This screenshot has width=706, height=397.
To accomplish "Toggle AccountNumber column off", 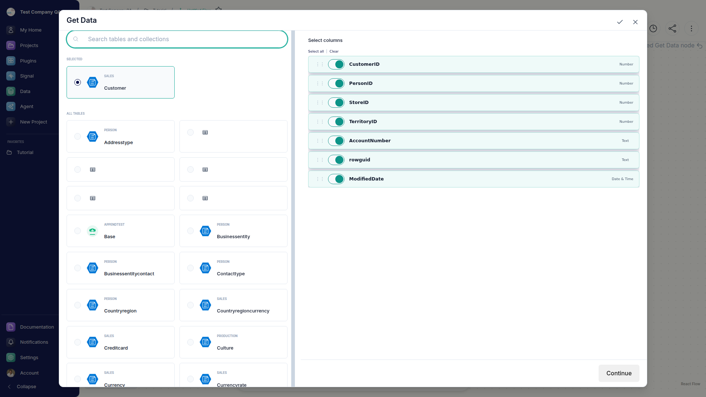I will (x=336, y=141).
